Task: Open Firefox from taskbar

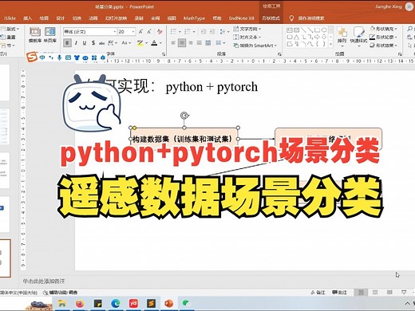Action: [x=80, y=304]
